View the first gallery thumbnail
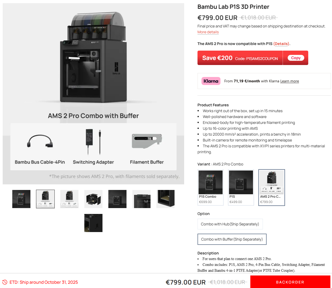332x288 pixels. tap(21, 199)
